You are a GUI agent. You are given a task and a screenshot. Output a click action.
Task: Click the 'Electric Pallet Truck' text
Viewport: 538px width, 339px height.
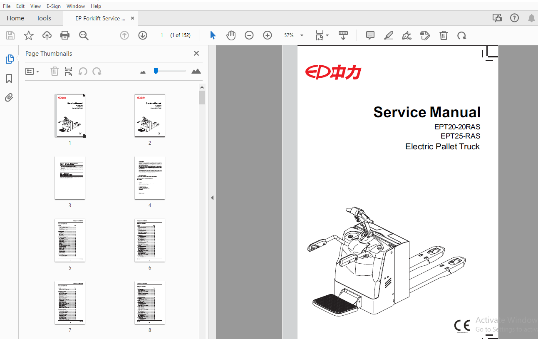click(443, 146)
